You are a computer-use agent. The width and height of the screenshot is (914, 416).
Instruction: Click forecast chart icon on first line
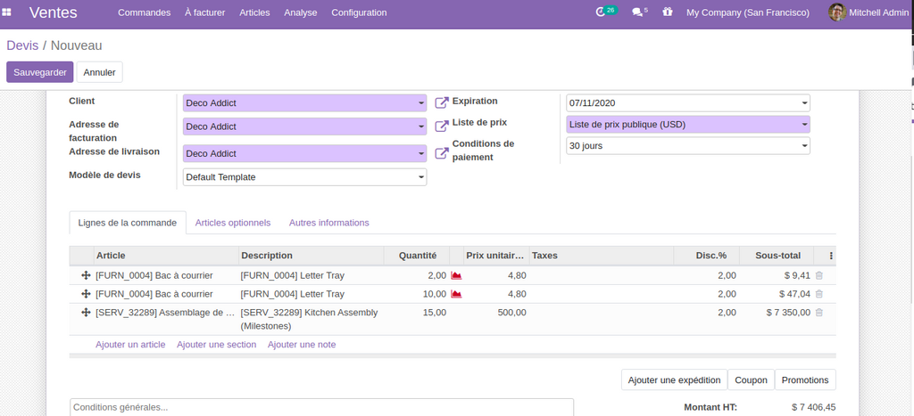456,276
